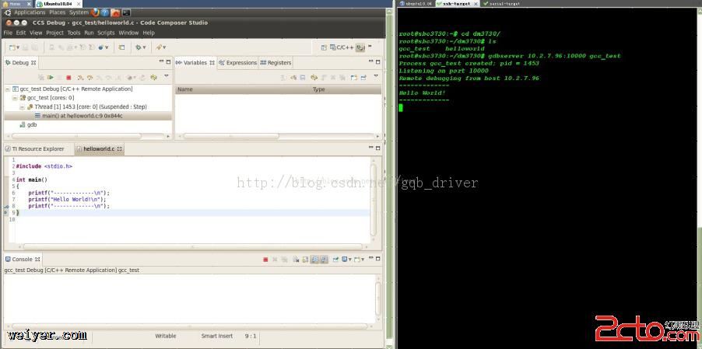Launch Firefox from the Ubuntu top panel
The width and height of the screenshot is (702, 349).
(x=95, y=12)
